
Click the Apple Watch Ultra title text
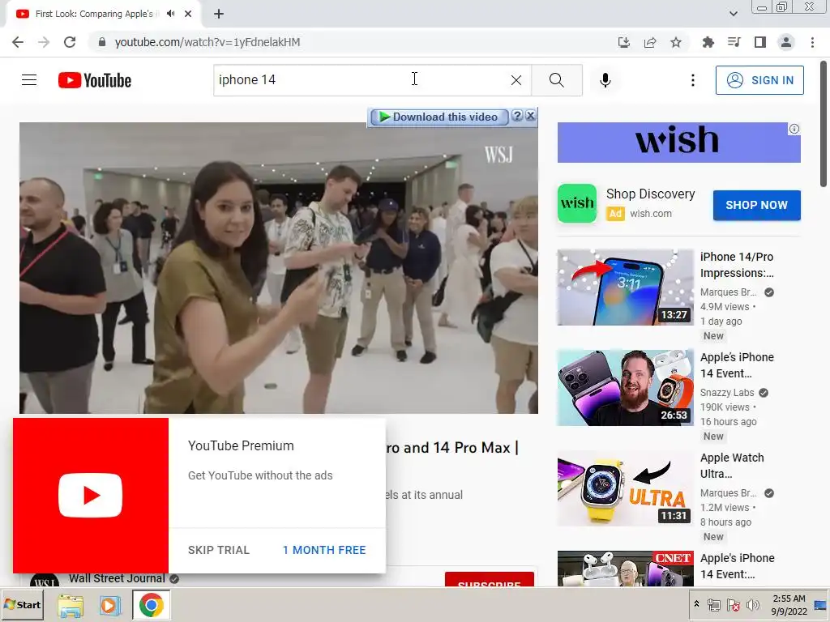pos(732,466)
